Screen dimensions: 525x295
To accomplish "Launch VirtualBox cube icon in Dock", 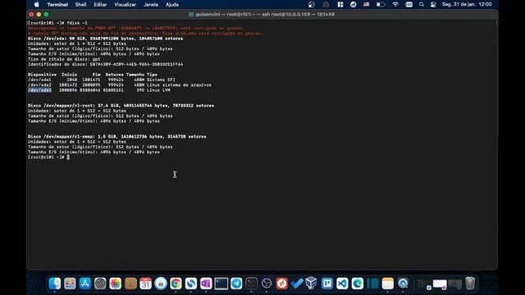I will coord(312,284).
